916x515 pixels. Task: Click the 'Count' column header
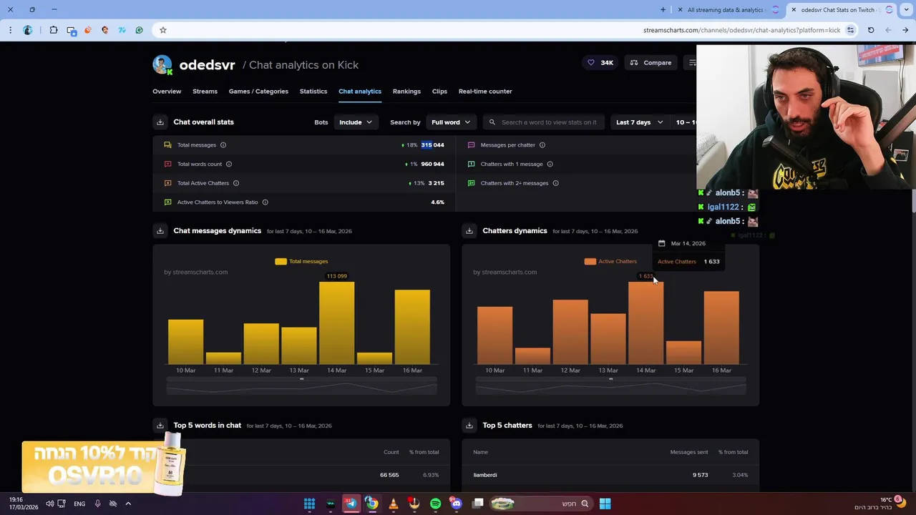391,452
